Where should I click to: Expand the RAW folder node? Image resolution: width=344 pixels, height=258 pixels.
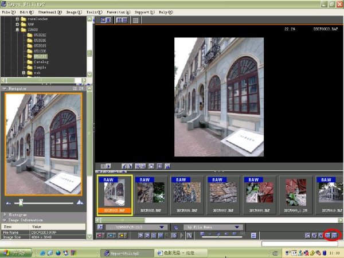(17, 24)
